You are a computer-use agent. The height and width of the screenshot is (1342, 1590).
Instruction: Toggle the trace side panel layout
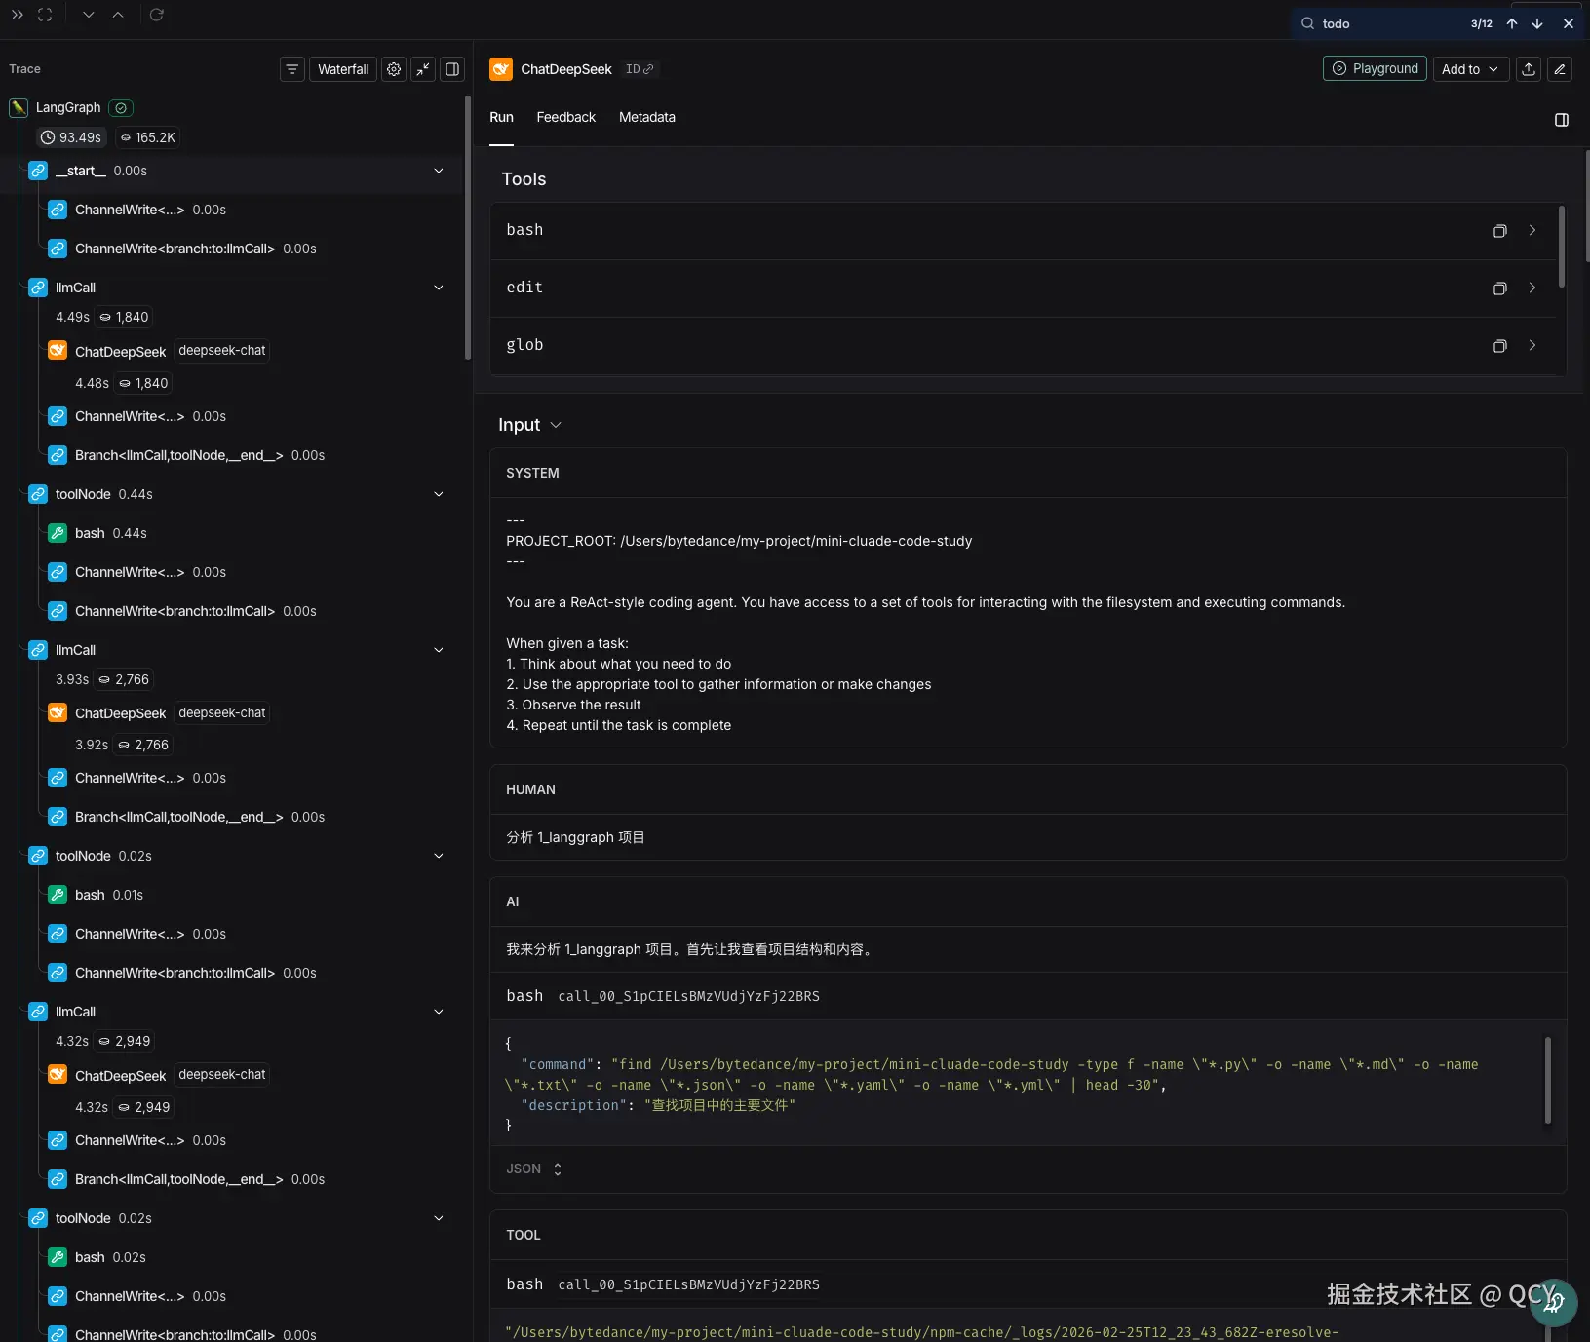pos(452,69)
